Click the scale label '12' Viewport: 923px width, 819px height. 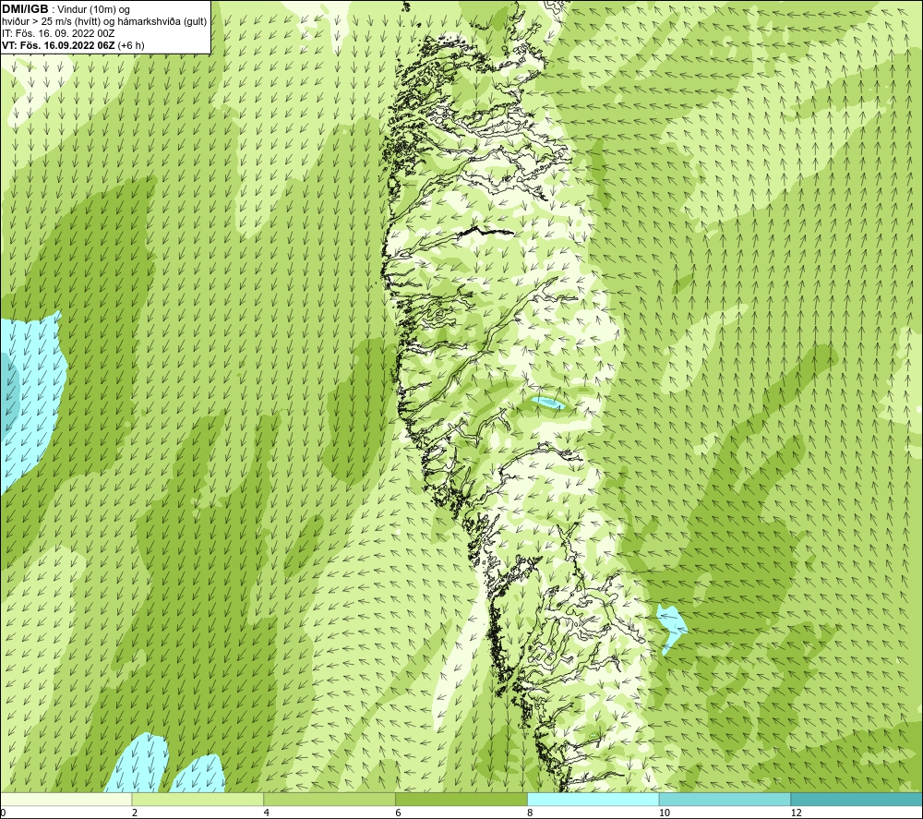[796, 813]
